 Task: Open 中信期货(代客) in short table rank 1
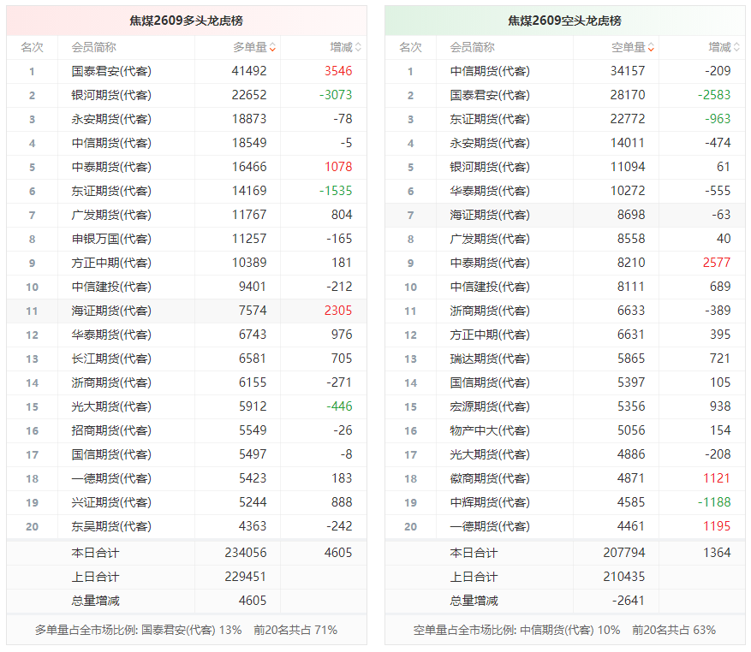click(490, 71)
